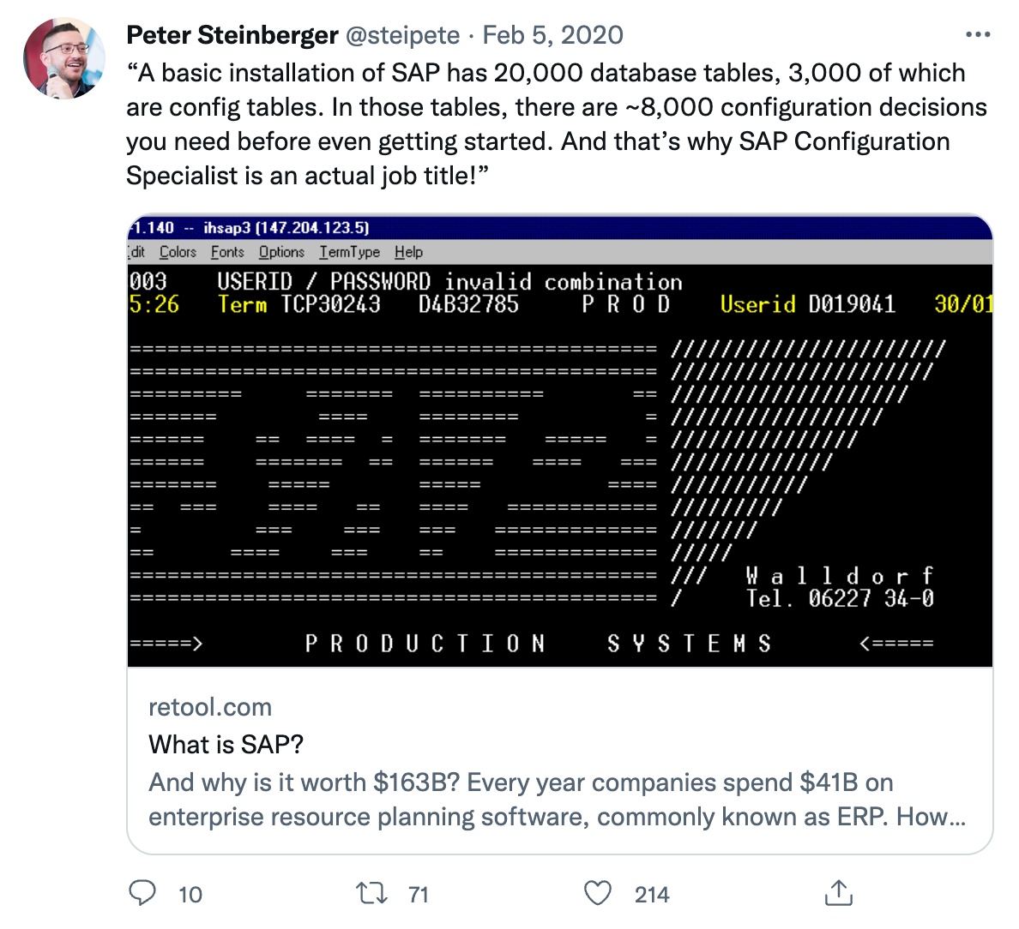Click the Peter Steinberger display name

click(232, 35)
